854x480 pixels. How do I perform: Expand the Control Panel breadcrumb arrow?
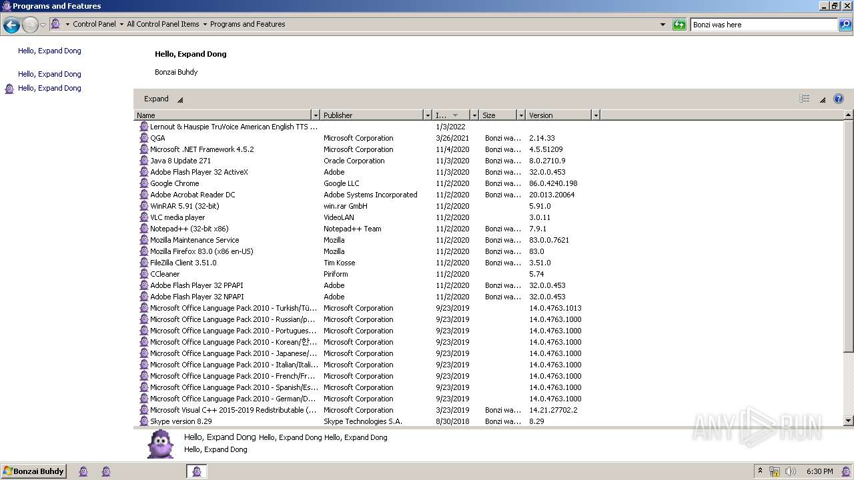click(x=121, y=24)
